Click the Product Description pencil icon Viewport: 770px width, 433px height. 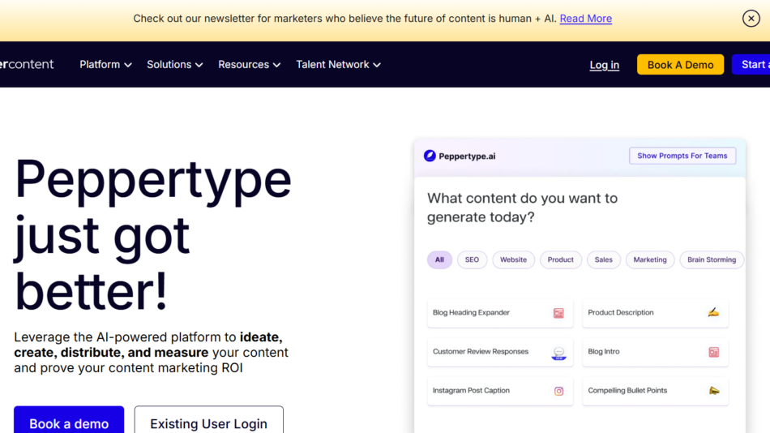(x=713, y=312)
